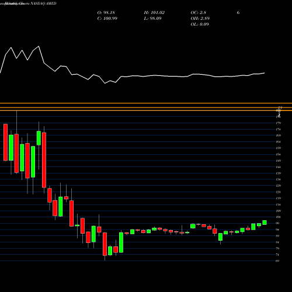The height and width of the screenshot is (292, 292).
Task: Click the 89 price axis label
Action: pos(277,236)
